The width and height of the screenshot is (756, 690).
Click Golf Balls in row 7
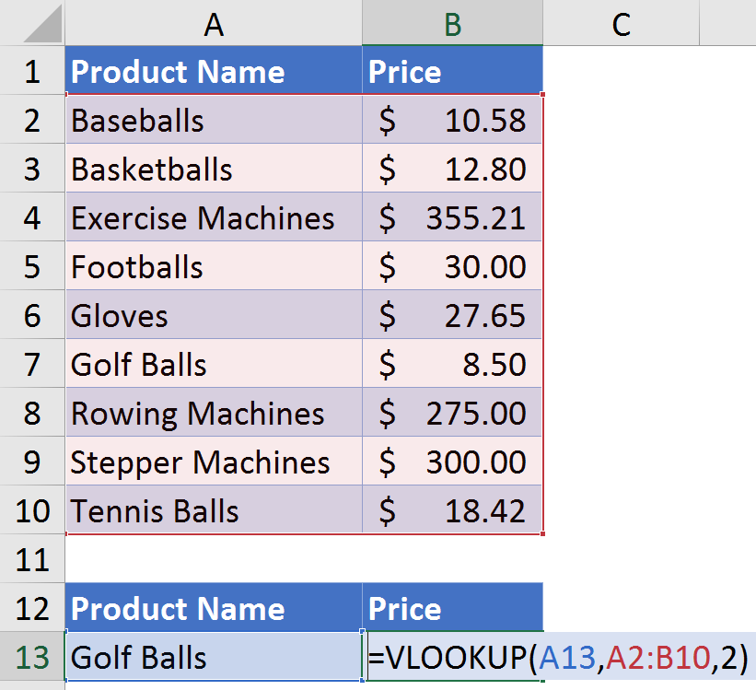click(214, 365)
